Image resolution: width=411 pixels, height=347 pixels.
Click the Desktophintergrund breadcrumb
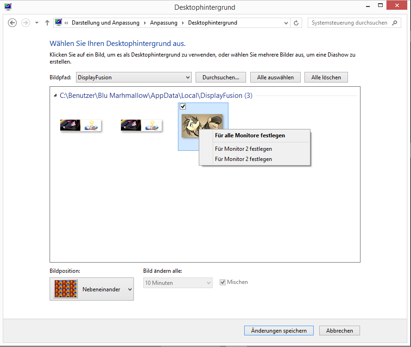[x=213, y=23]
